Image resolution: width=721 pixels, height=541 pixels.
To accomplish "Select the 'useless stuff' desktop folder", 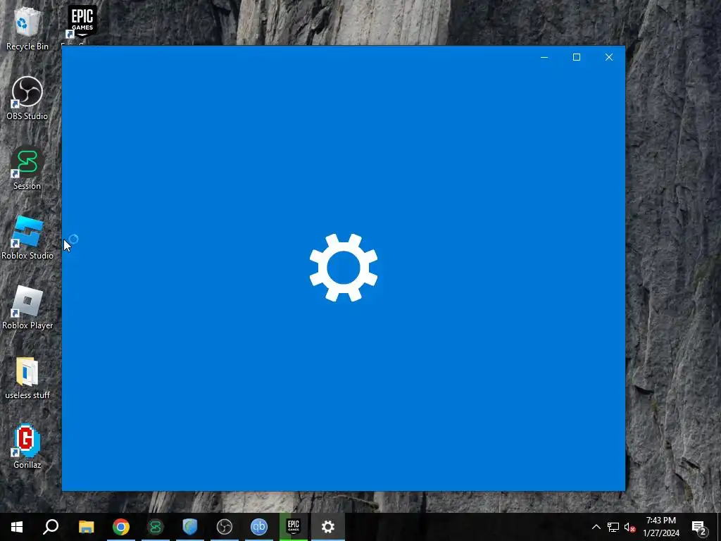I will pos(27,378).
